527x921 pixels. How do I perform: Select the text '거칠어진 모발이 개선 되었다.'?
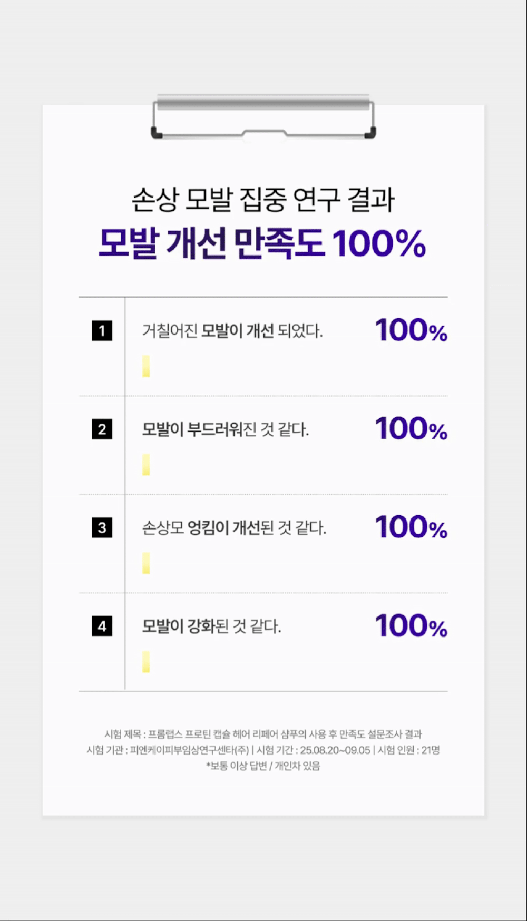[232, 331]
